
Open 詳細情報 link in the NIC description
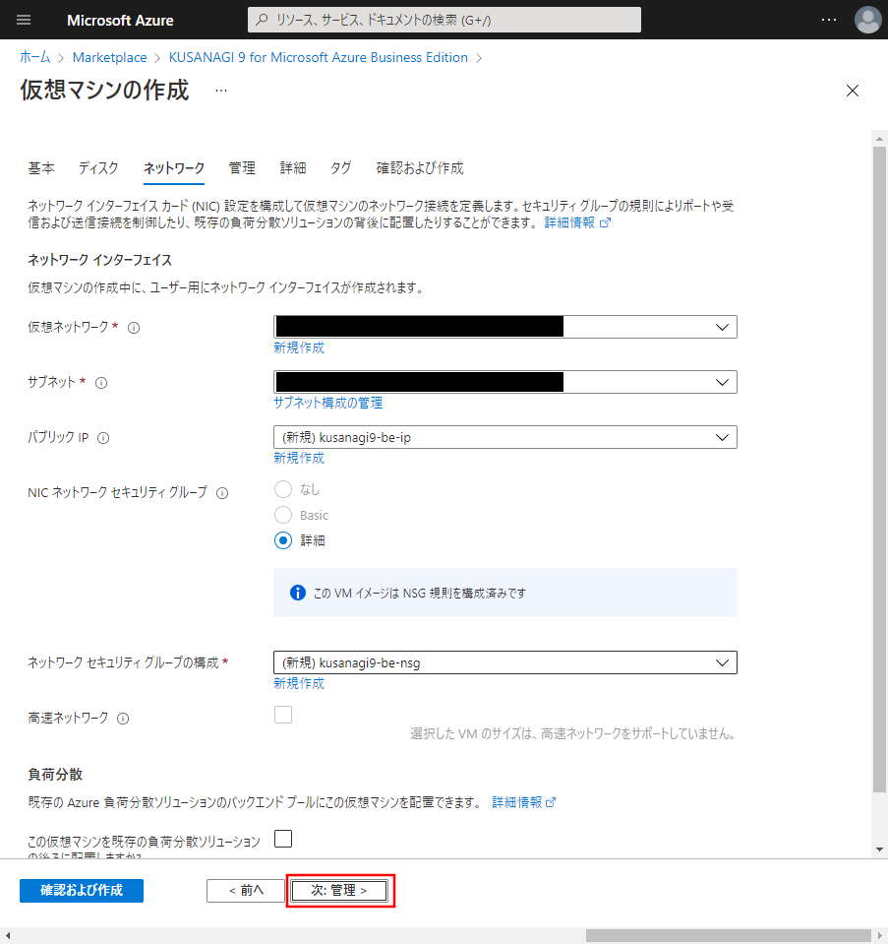pyautogui.click(x=577, y=223)
